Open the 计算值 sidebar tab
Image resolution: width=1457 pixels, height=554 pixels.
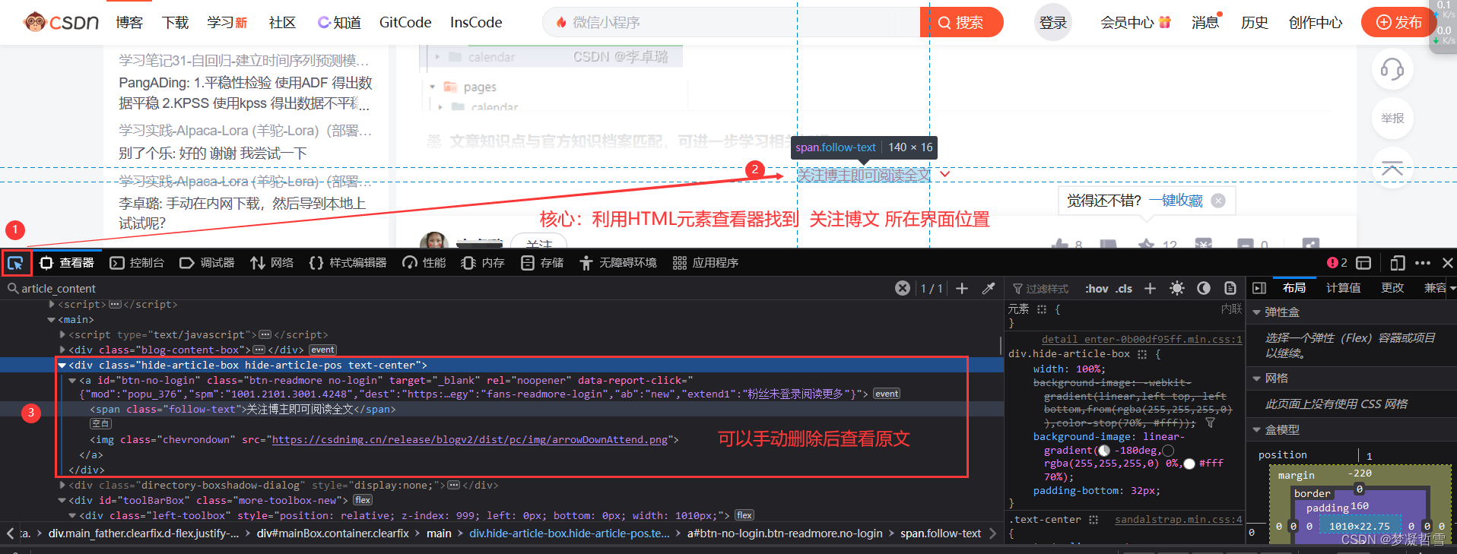click(x=1344, y=288)
